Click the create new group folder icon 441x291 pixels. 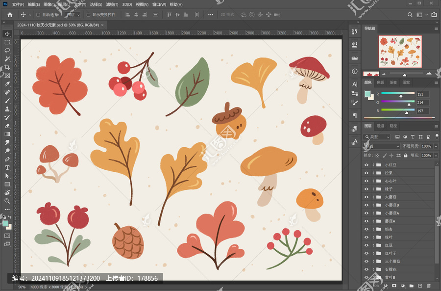pos(412,286)
